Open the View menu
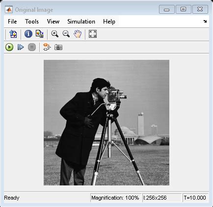Viewport: 213px width, 207px height. tap(53, 22)
